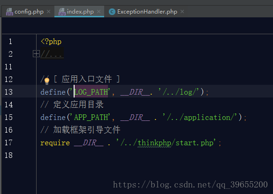Click line number 15 in the gutter
The height and width of the screenshot is (194, 273).
coord(9,117)
